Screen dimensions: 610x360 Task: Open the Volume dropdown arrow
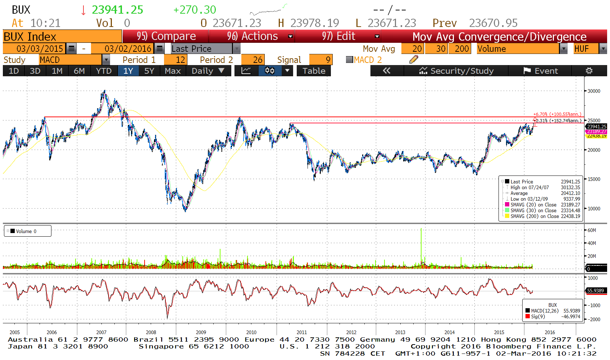tap(564, 48)
